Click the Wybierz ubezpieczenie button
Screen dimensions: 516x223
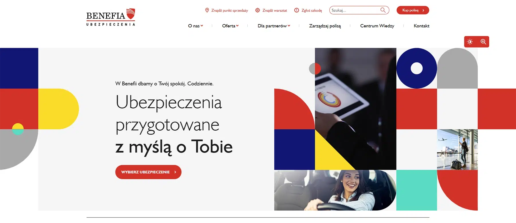tap(148, 172)
